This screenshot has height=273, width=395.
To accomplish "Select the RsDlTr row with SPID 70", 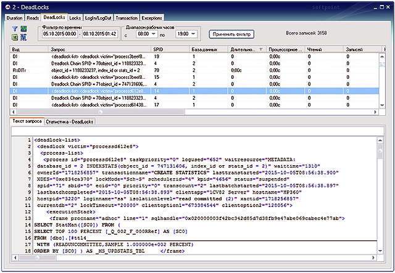I will (194, 70).
